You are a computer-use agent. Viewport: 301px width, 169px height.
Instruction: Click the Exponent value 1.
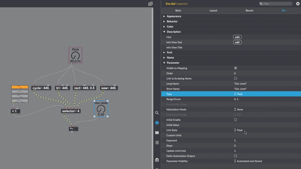point(235,140)
